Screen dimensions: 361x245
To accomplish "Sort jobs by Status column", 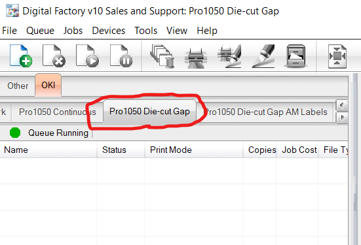I will click(121, 150).
